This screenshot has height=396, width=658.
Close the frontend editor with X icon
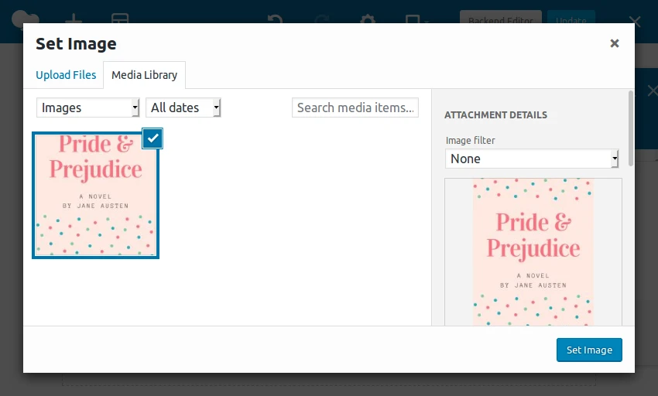click(635, 21)
